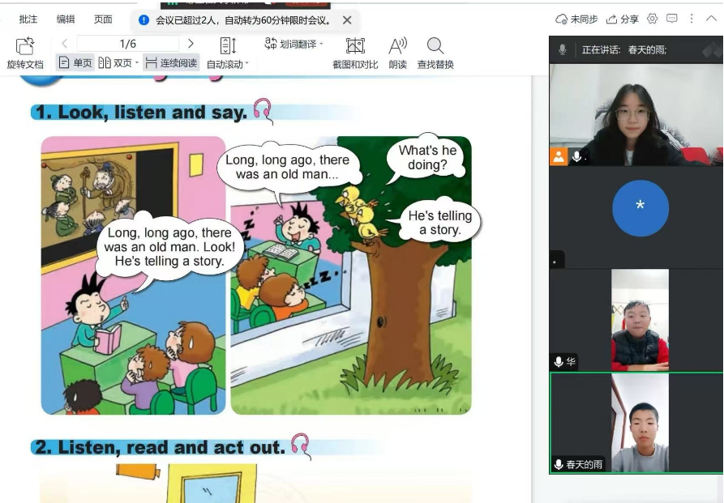Click the Share (分享) button
This screenshot has width=724, height=503.
tap(623, 19)
